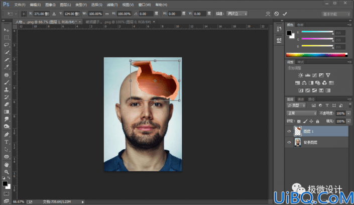Open the 类型 layer filter dropdown
This screenshot has height=205, width=354.
296,106
